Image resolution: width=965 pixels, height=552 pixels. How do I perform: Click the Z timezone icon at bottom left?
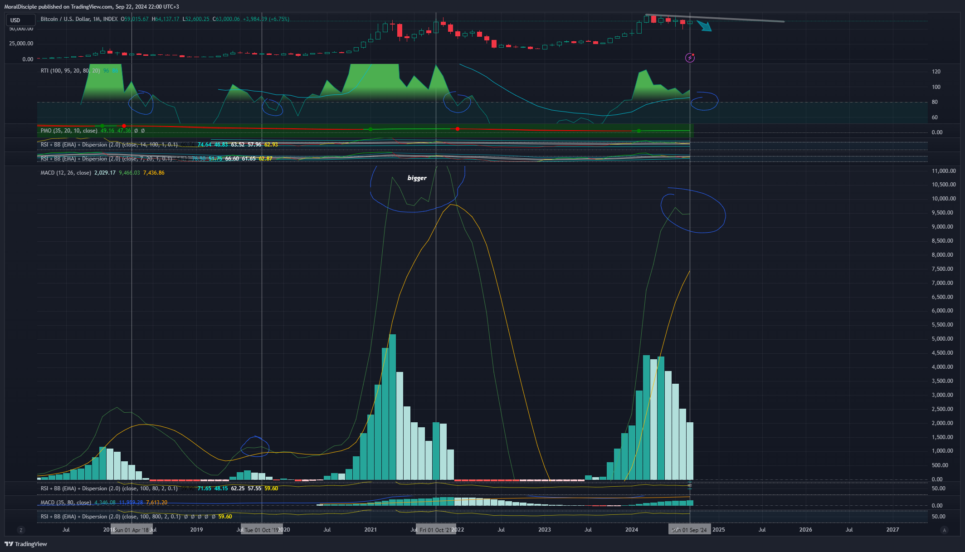click(21, 530)
